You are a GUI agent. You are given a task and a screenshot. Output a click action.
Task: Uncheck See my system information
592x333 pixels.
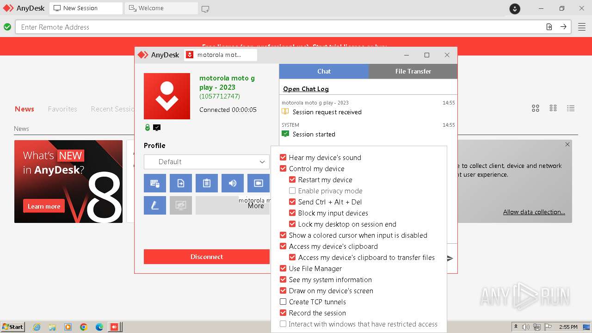click(283, 279)
